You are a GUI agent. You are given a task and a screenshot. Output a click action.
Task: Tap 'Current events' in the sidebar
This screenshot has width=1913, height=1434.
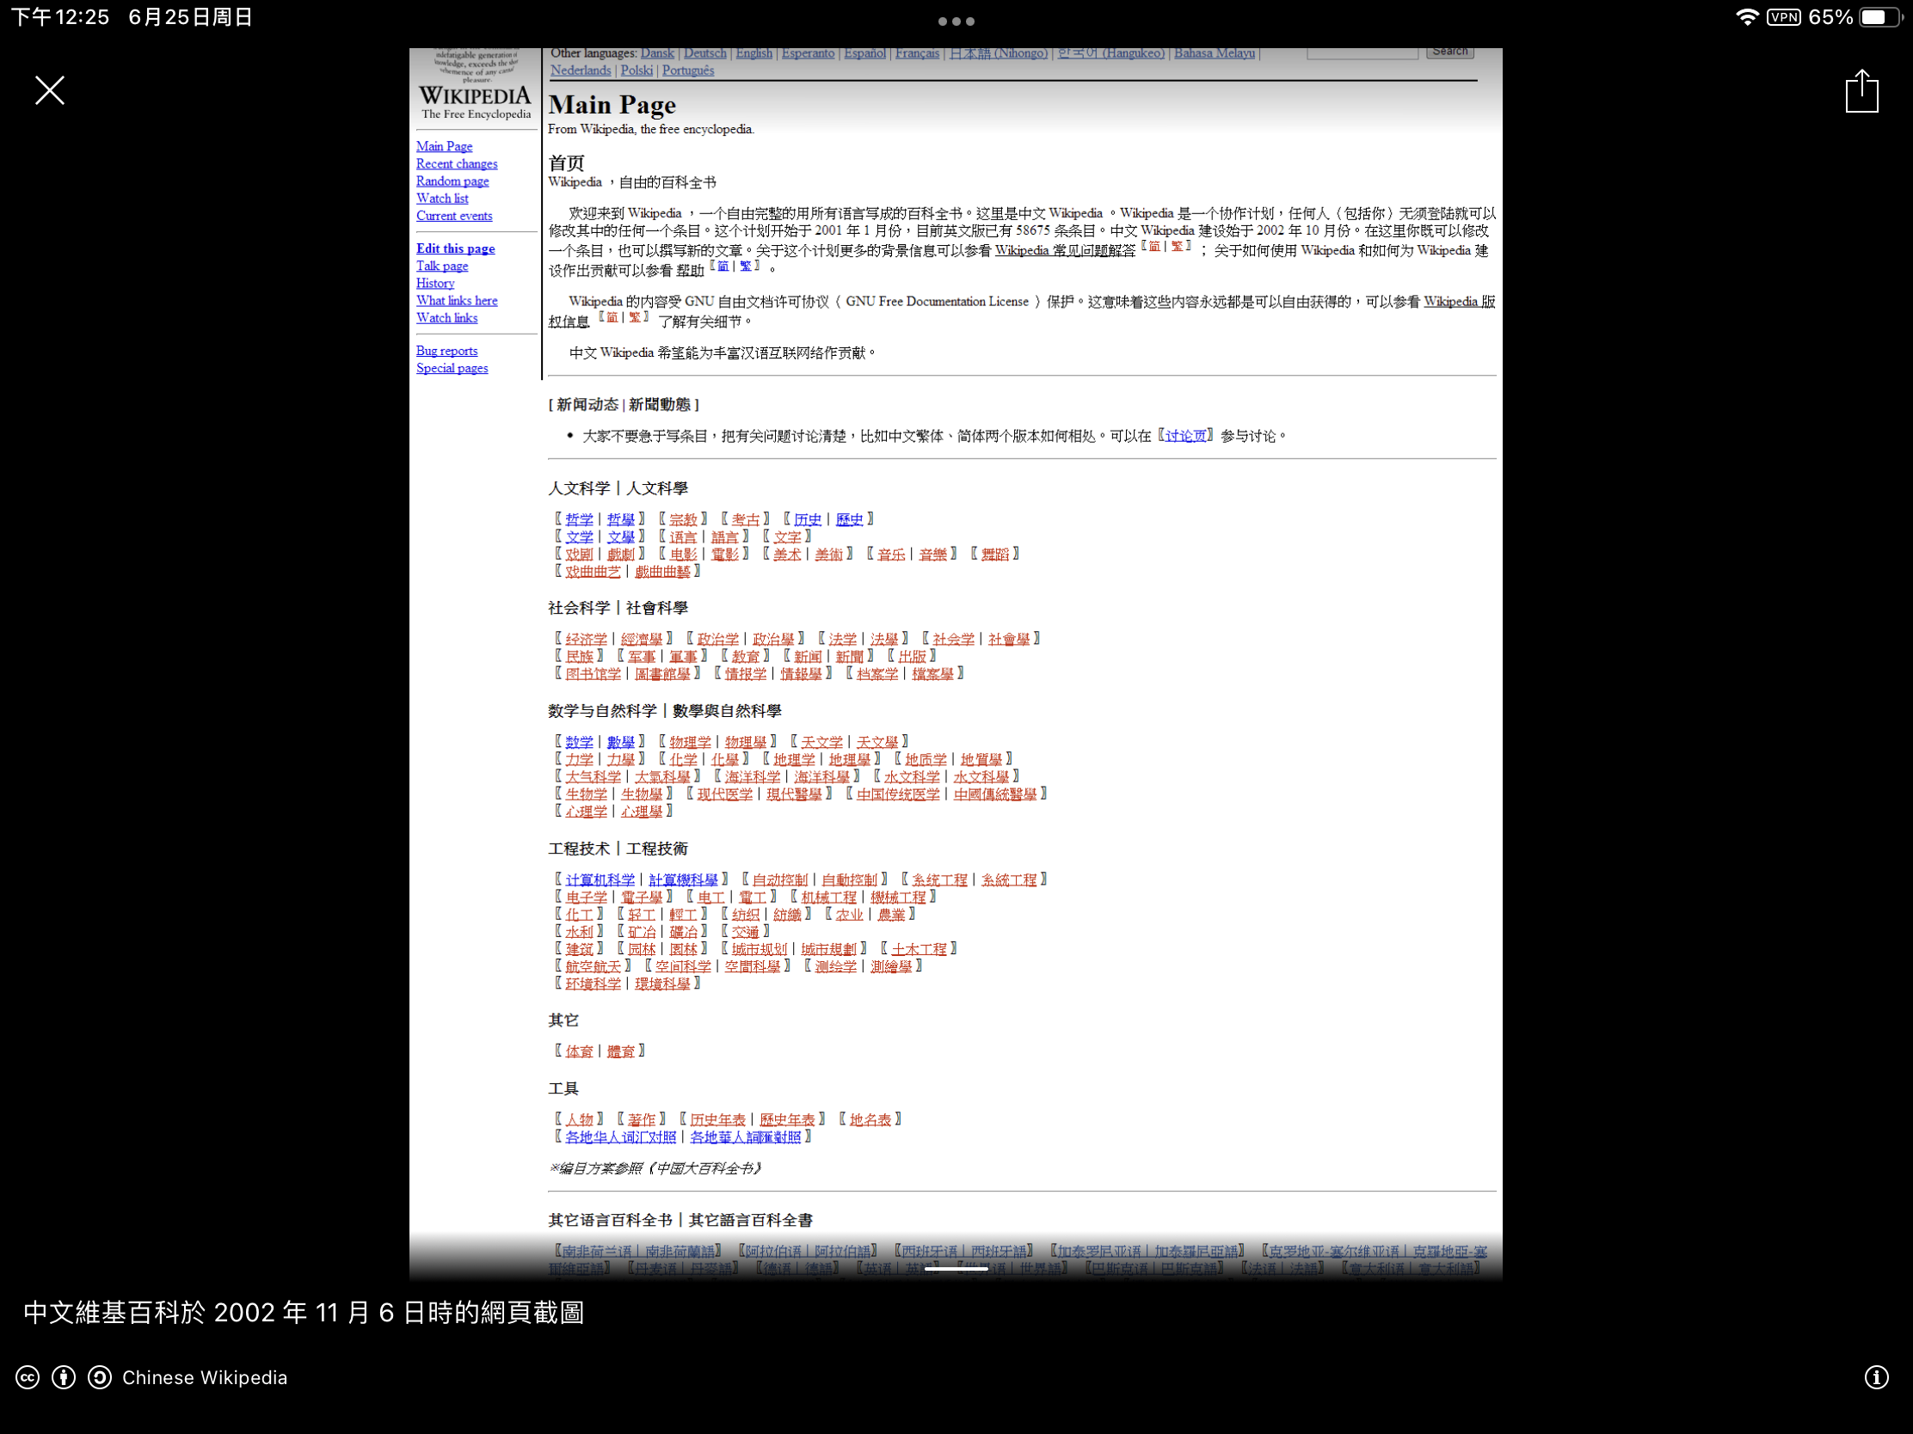[x=454, y=215]
